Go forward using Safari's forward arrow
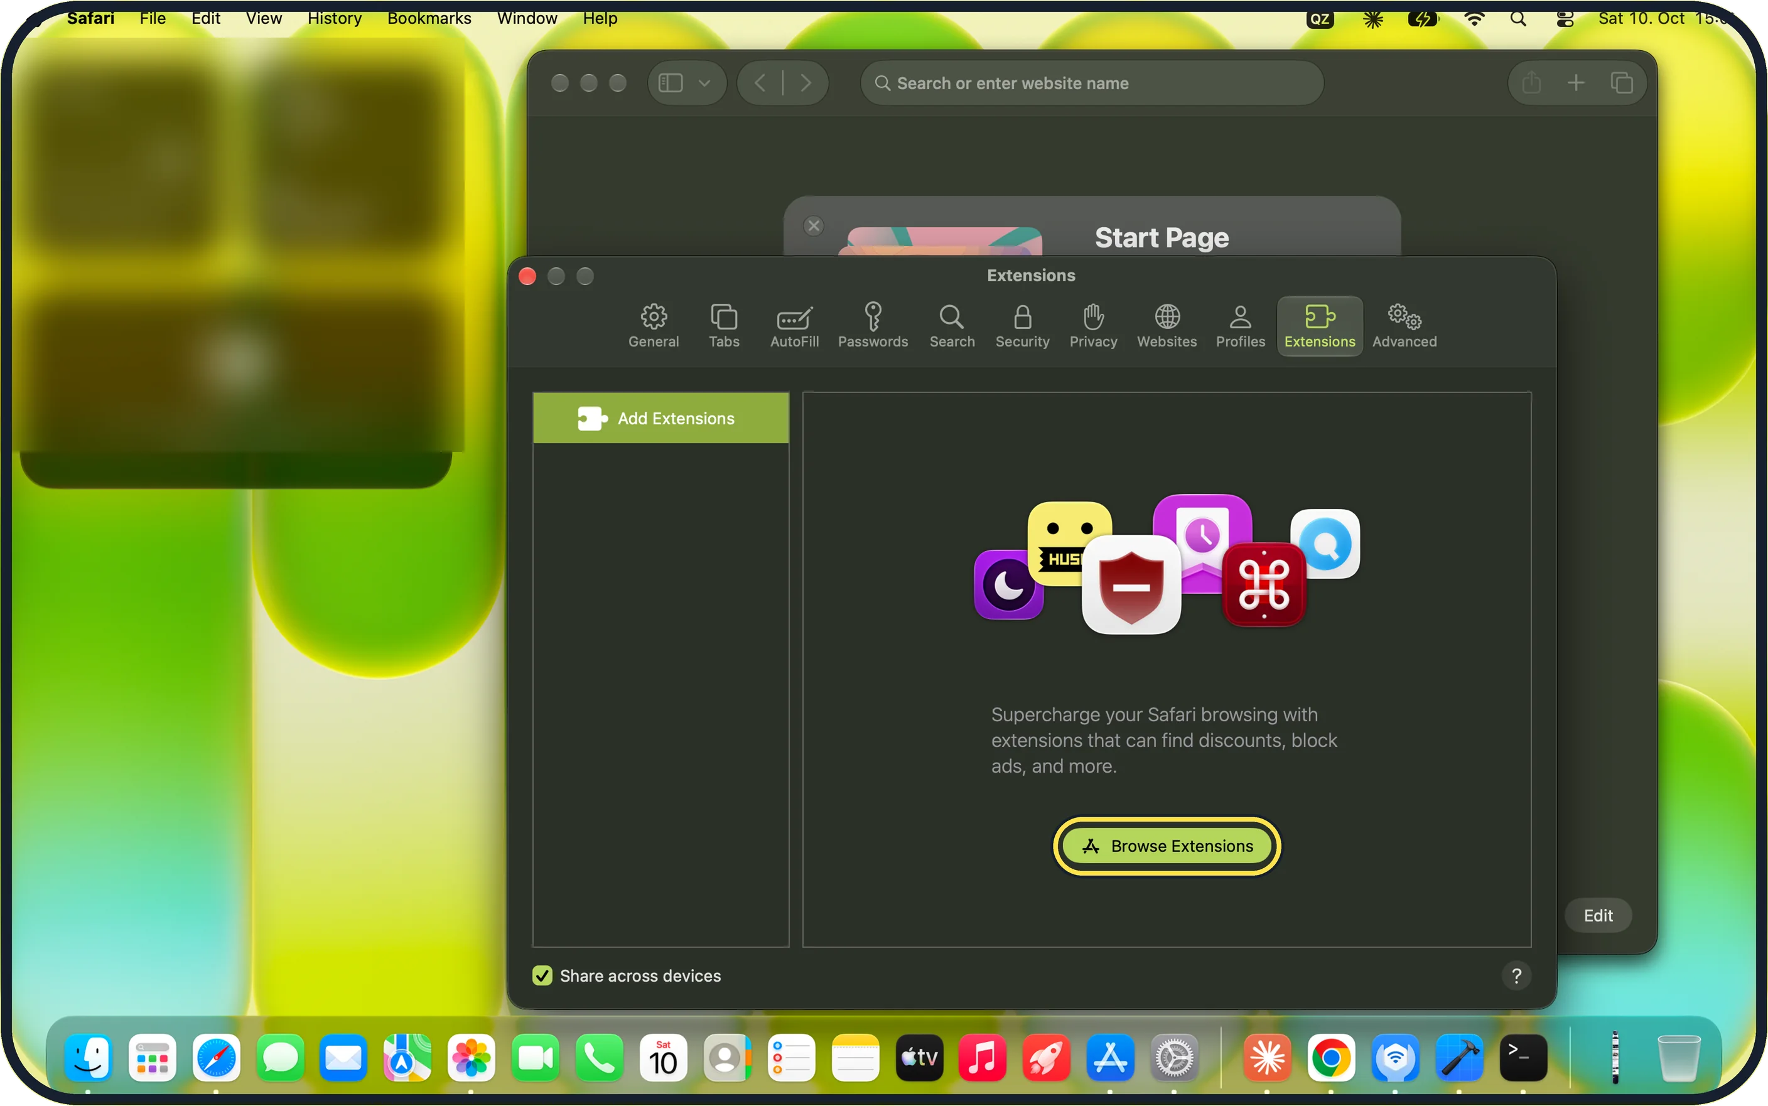 point(806,83)
